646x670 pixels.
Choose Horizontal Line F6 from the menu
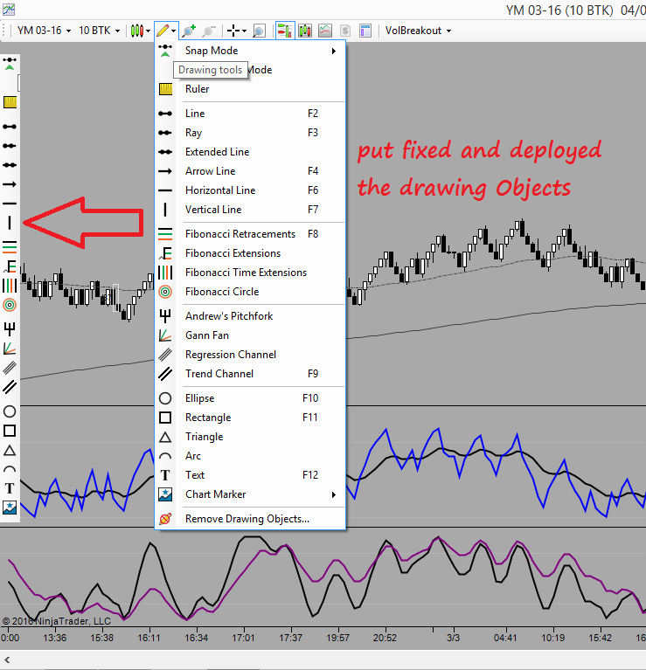point(250,190)
